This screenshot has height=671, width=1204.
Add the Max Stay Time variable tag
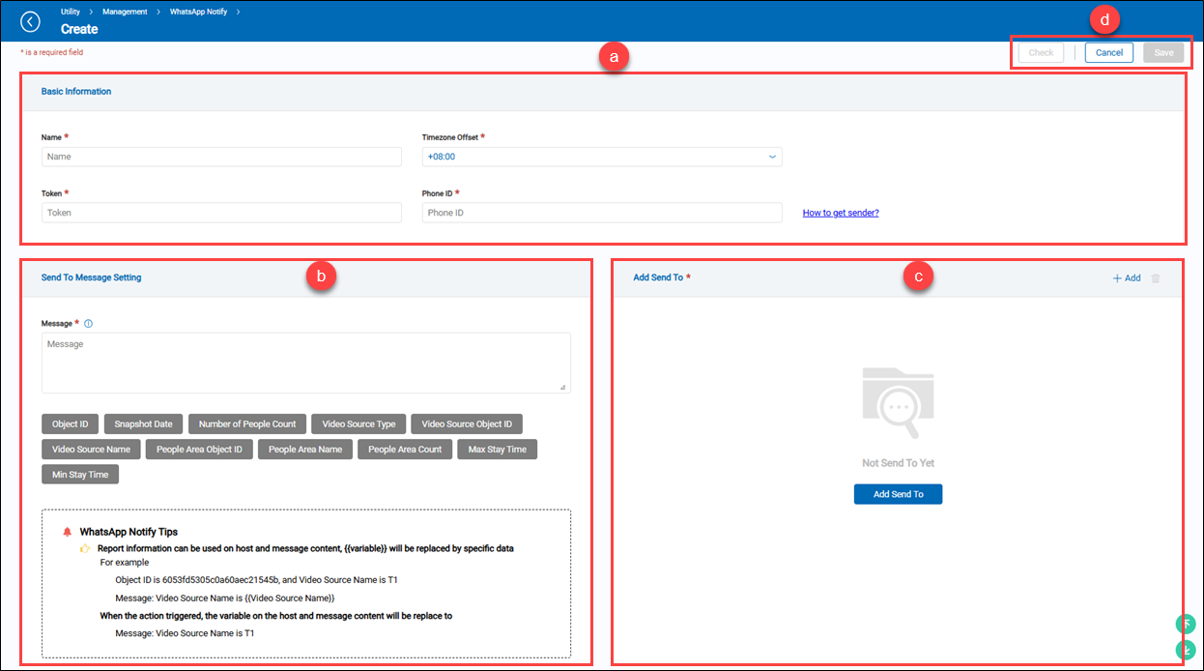click(497, 450)
